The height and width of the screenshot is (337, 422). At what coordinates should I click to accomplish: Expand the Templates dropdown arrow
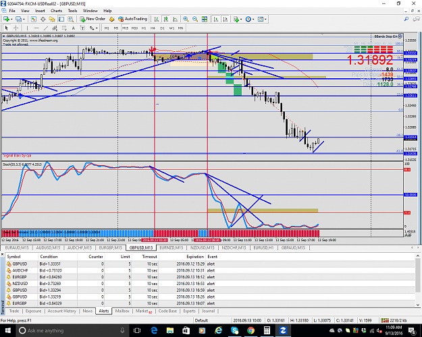[265, 19]
